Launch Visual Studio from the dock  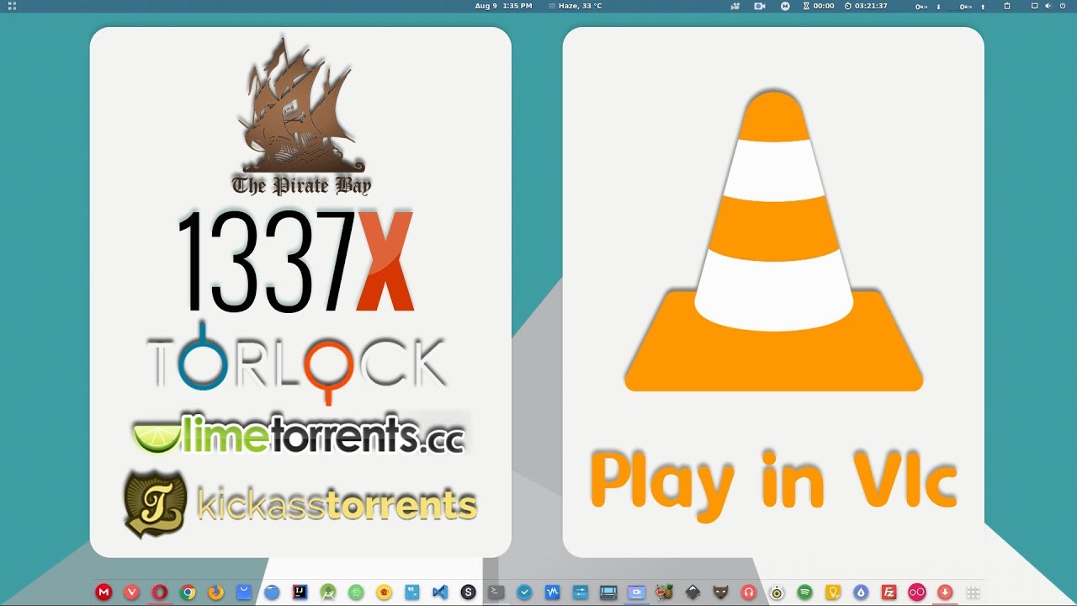(x=439, y=592)
